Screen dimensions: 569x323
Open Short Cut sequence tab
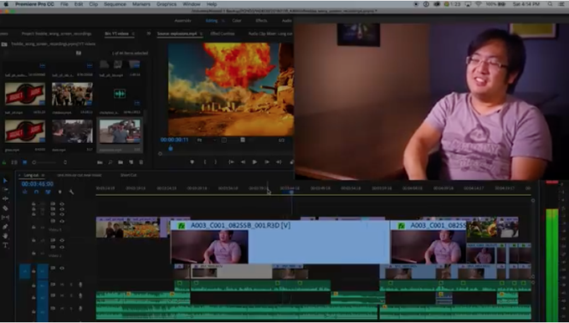129,175
